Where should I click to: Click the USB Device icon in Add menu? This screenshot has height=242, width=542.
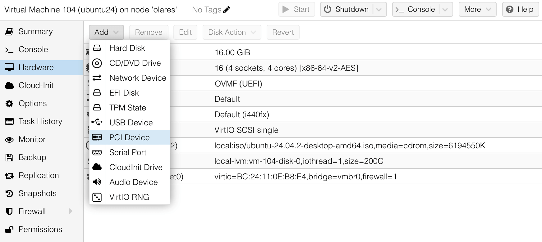coord(97,123)
